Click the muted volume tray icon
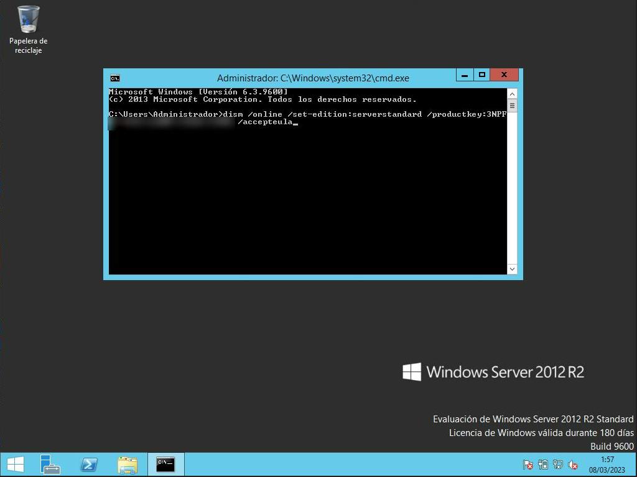This screenshot has height=477, width=637. [x=573, y=465]
